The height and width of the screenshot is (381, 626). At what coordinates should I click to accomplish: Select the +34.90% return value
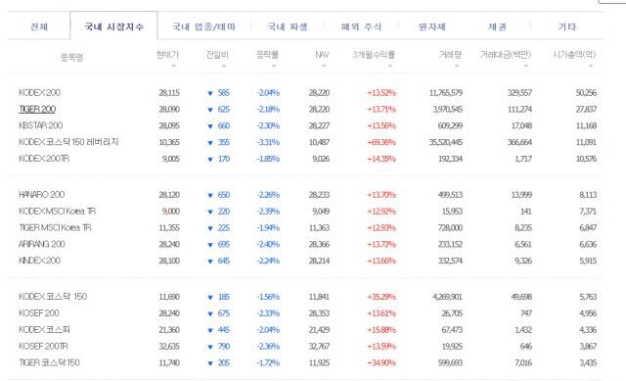[x=381, y=362]
